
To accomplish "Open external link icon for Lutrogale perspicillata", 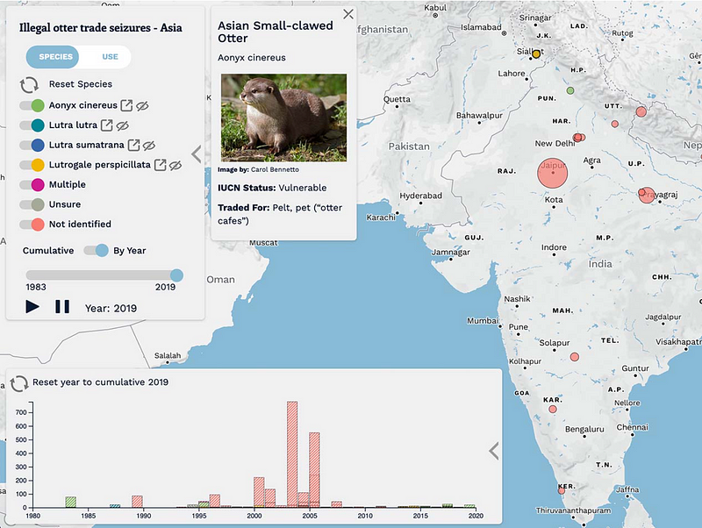I will point(161,165).
